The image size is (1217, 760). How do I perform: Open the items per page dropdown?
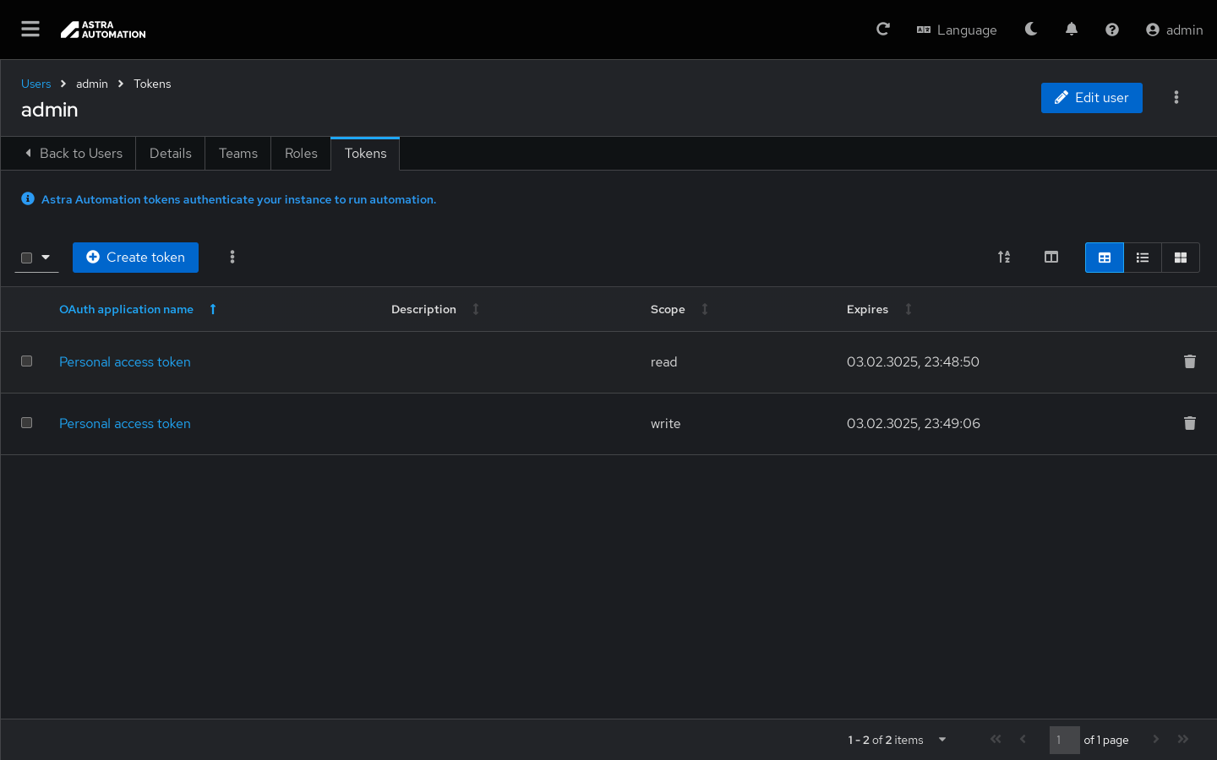tap(942, 740)
